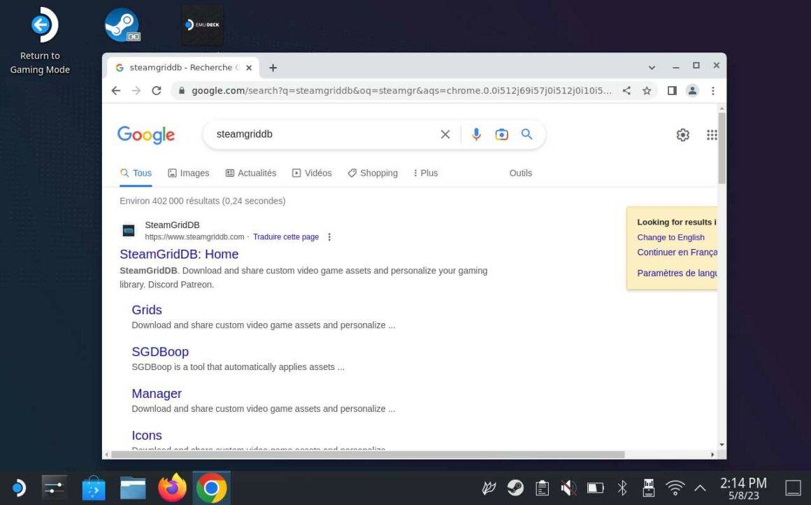The height and width of the screenshot is (505, 811).
Task: Open Dolphin file manager from taskbar
Action: point(133,488)
